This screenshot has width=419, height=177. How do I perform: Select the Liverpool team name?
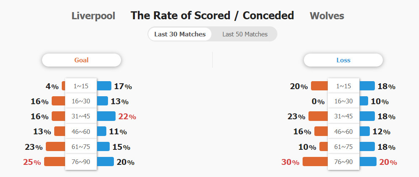point(93,16)
